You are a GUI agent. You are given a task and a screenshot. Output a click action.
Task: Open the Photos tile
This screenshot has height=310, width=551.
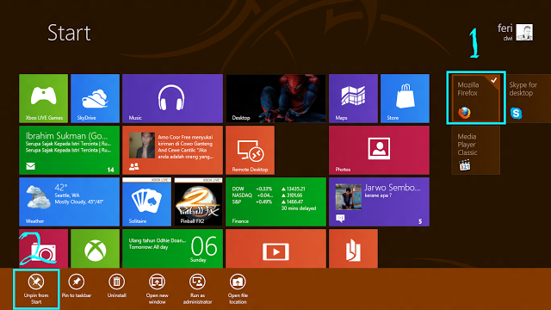pos(379,150)
